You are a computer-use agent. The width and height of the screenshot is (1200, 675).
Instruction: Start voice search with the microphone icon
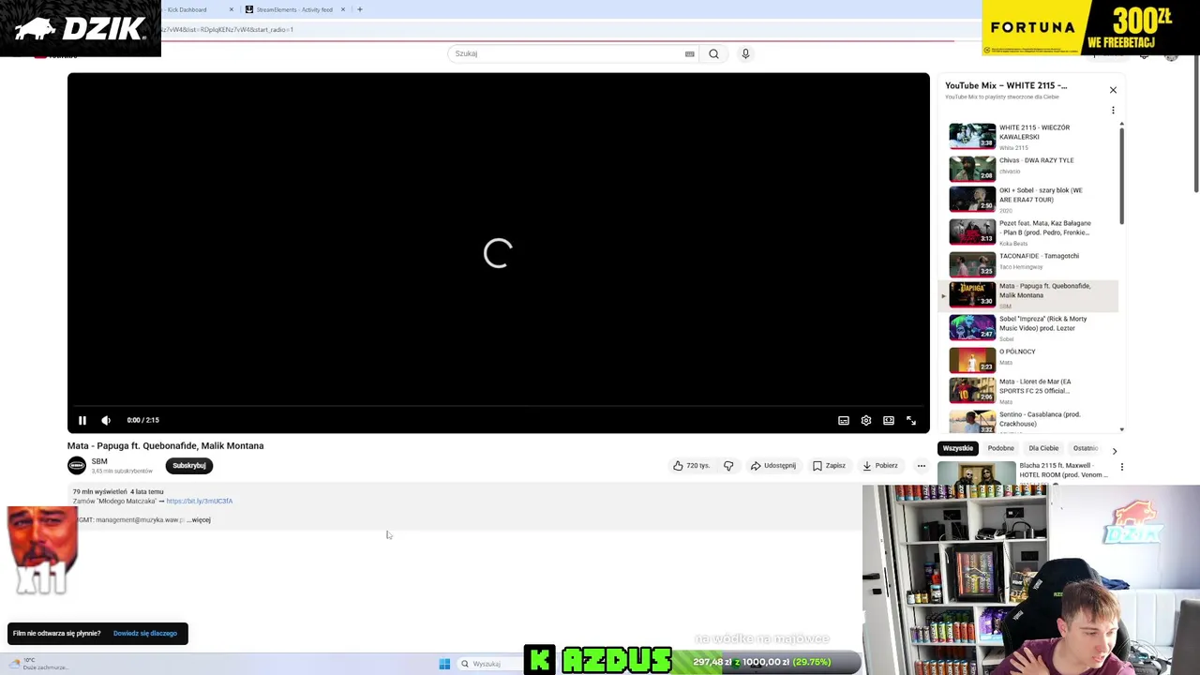745,53
